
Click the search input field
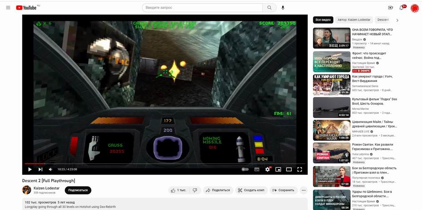203,8
